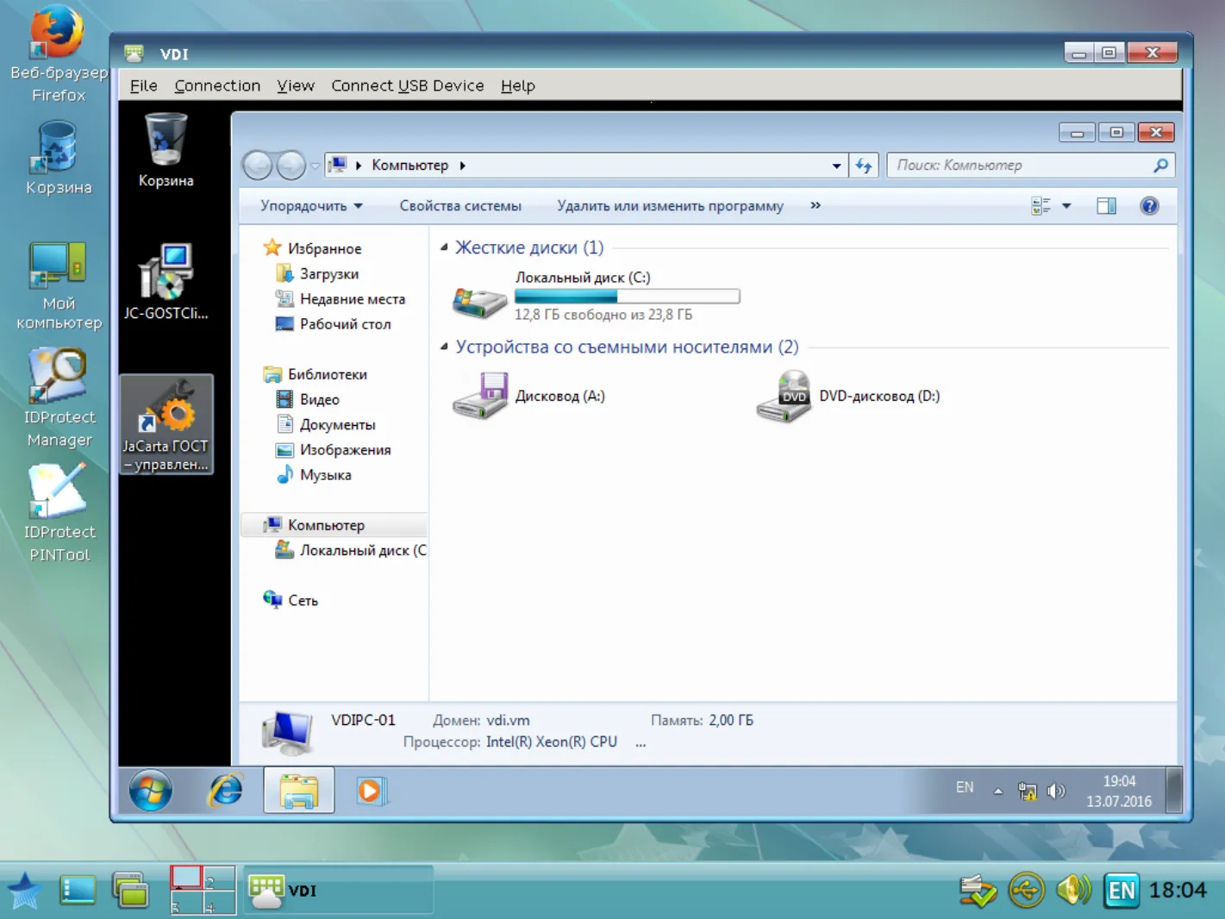Open the host USB connection tray icon
The image size is (1225, 919).
click(x=1027, y=890)
